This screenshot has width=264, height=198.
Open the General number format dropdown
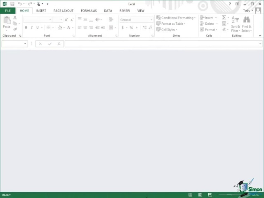[x=151, y=20]
